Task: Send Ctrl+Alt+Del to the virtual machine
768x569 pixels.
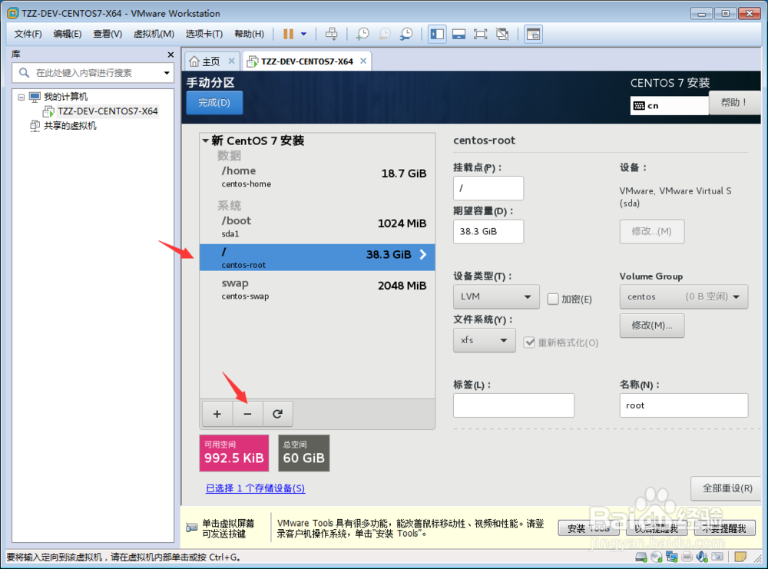Action: pyautogui.click(x=332, y=34)
